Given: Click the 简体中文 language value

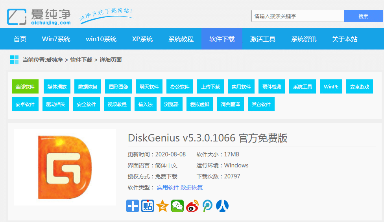Looking at the screenshot, I should click(166, 165).
